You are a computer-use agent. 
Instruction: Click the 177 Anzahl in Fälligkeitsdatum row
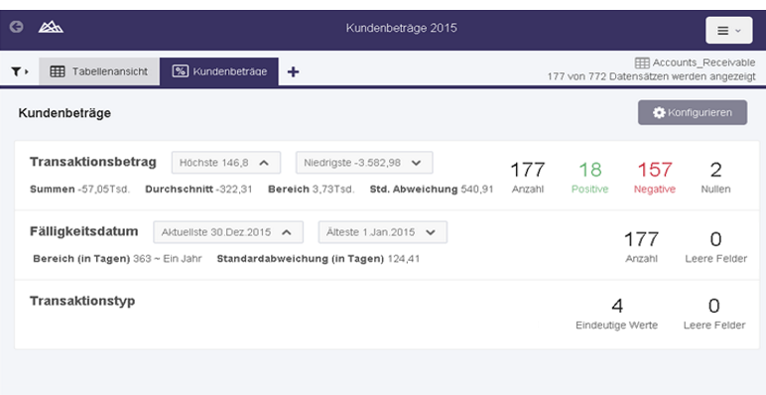tap(641, 246)
